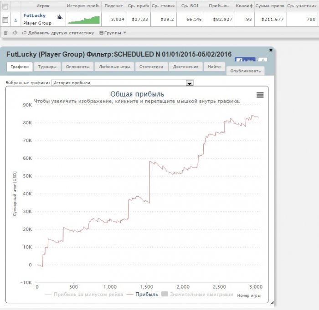319x310 pixels.
Task: Toggle the select-all checkbox in the header
Action: pyautogui.click(x=5, y=6)
